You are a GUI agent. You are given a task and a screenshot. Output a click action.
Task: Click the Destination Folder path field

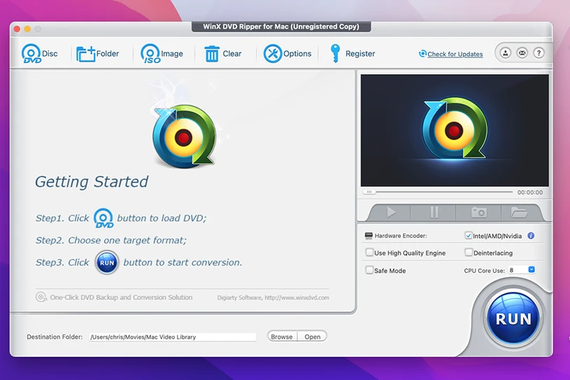[x=172, y=337]
